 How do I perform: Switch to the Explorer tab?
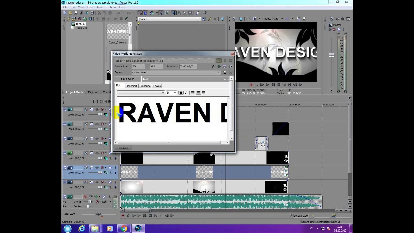(x=93, y=92)
